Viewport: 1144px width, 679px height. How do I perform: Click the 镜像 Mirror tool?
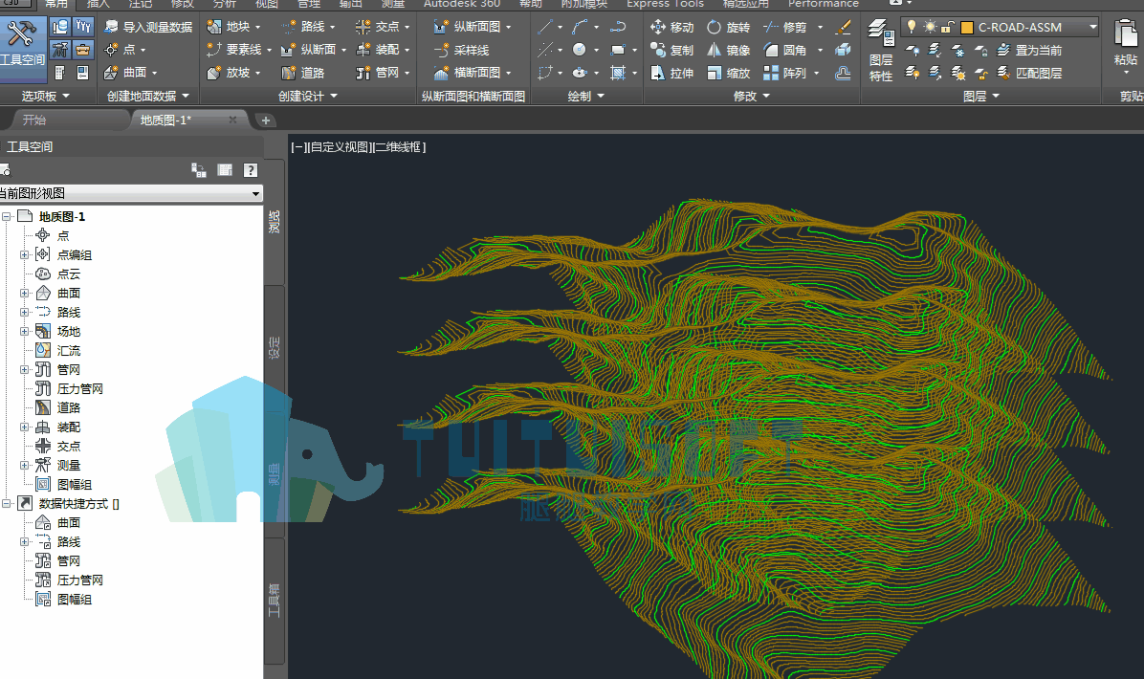[728, 51]
